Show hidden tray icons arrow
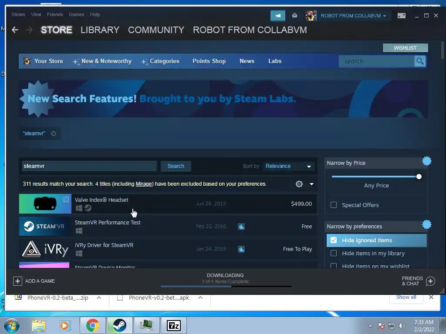This screenshot has width=446, height=334. pyautogui.click(x=370, y=326)
